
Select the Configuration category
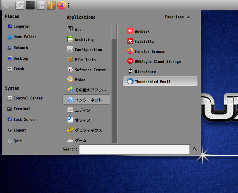point(86,49)
